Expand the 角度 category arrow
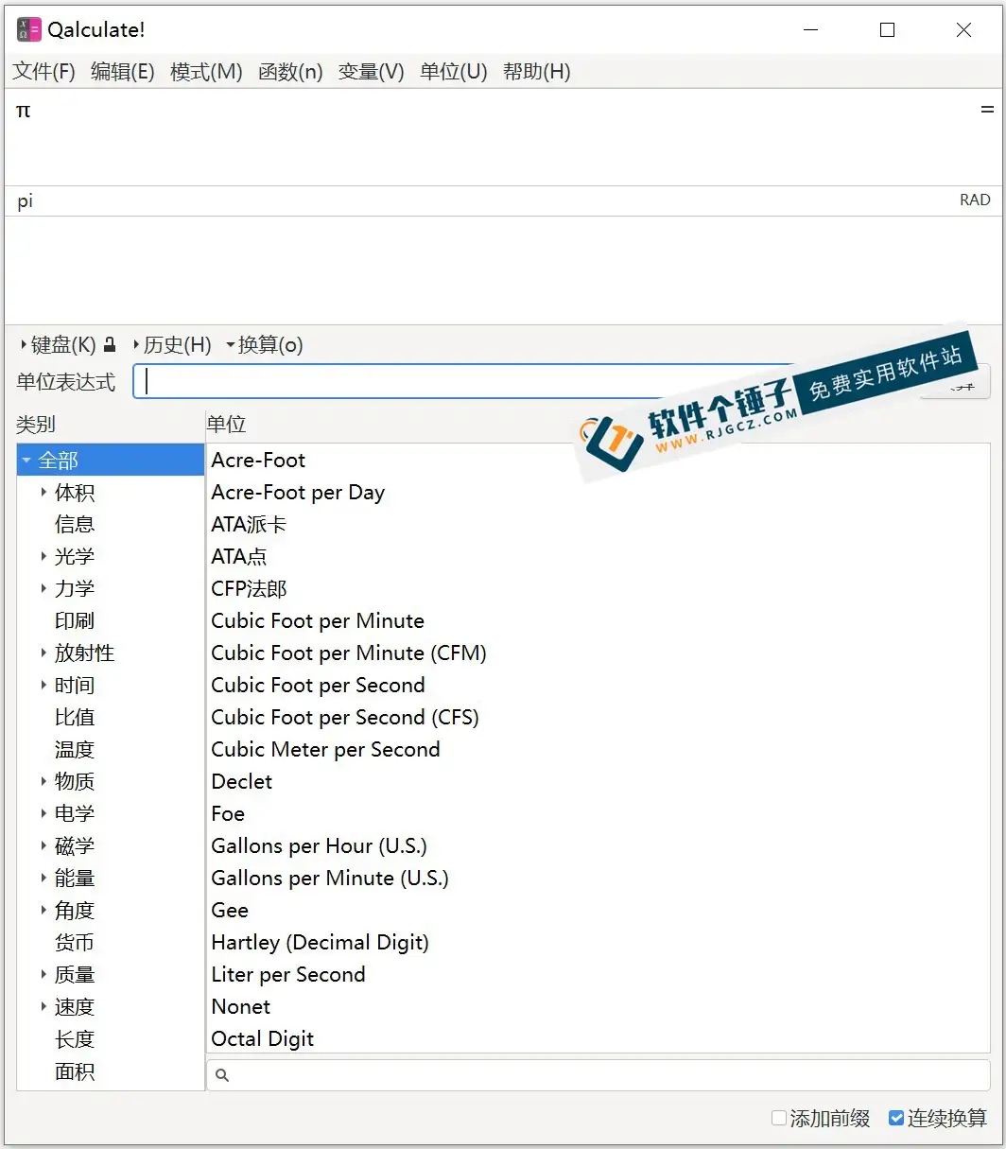 (43, 910)
